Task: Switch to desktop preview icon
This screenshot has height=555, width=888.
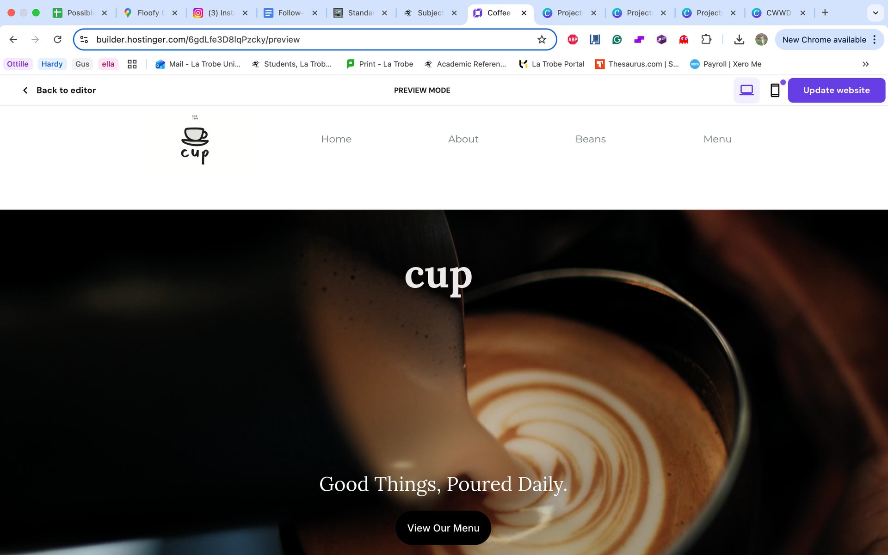Action: (746, 90)
